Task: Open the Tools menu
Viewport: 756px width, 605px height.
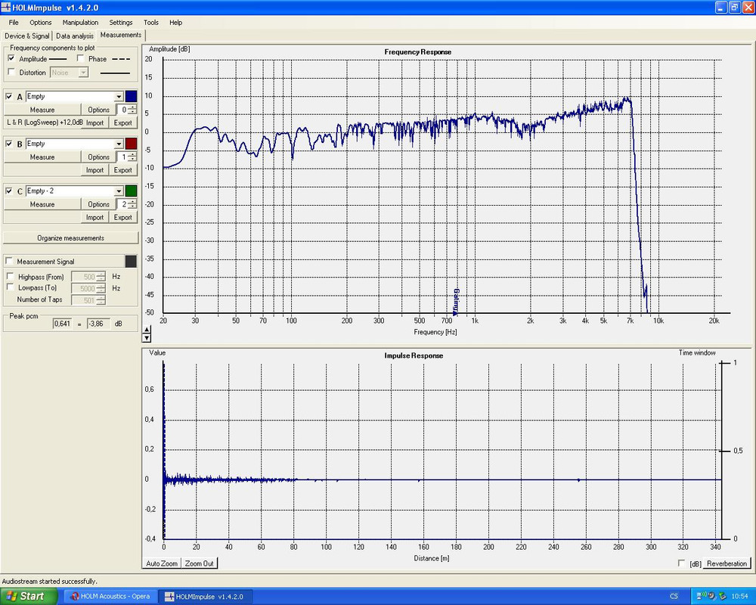Action: click(x=151, y=22)
